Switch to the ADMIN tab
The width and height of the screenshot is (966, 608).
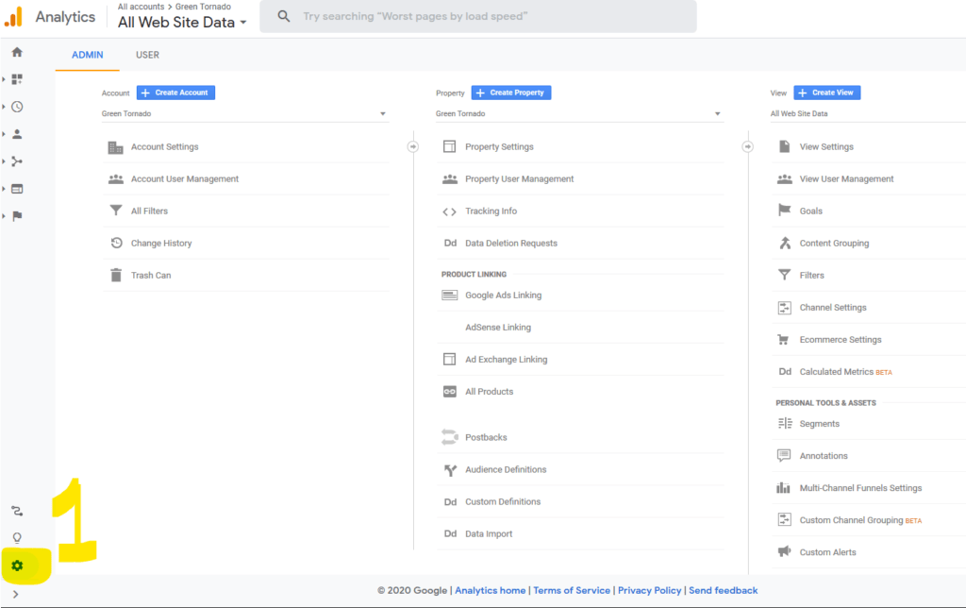[88, 55]
